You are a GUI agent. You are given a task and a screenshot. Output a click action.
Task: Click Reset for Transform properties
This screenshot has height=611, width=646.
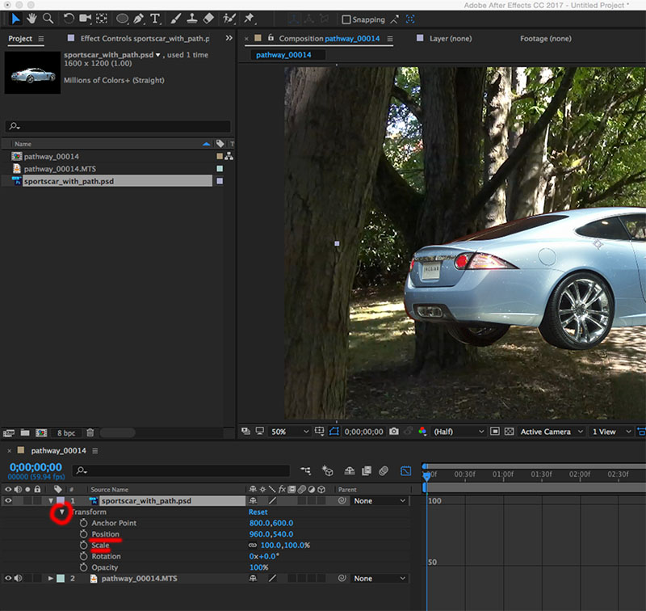(x=258, y=512)
